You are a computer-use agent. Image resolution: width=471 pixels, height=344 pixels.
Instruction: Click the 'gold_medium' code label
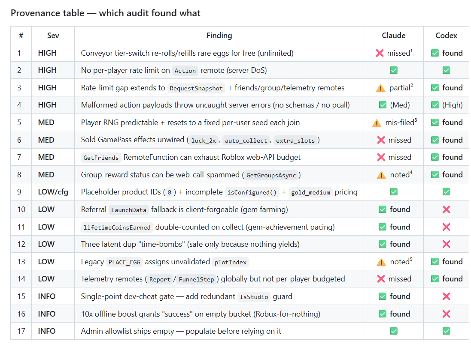pos(310,192)
